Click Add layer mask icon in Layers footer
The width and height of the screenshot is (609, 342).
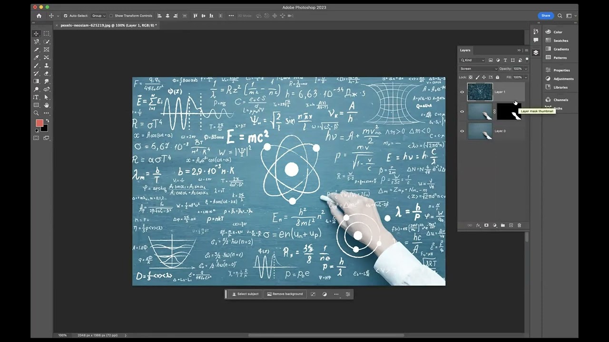click(486, 225)
